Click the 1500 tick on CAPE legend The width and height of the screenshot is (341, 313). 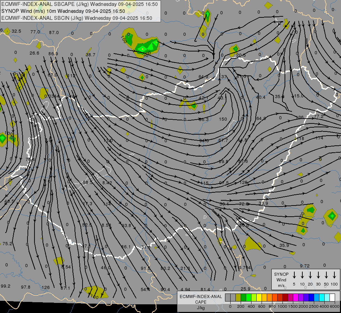pos(293,306)
